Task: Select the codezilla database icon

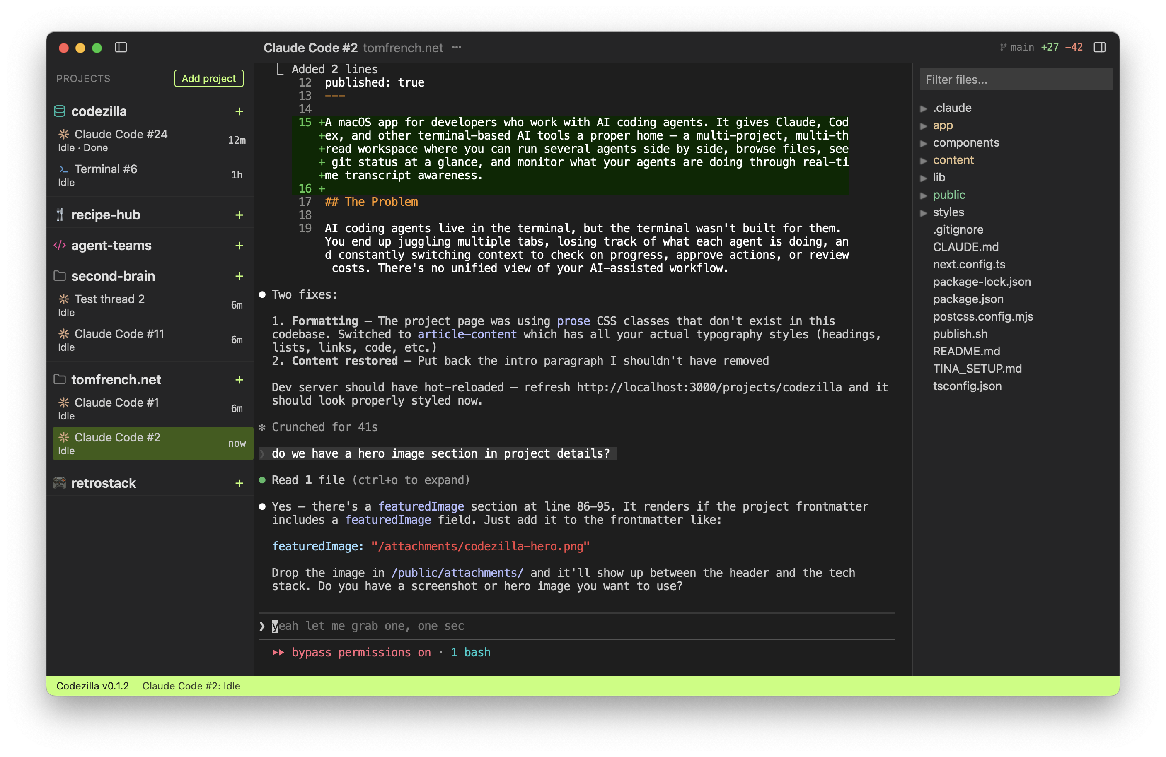Action: 60,111
